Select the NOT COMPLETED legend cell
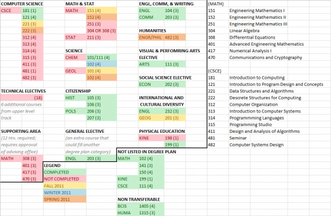 (x=65, y=179)
